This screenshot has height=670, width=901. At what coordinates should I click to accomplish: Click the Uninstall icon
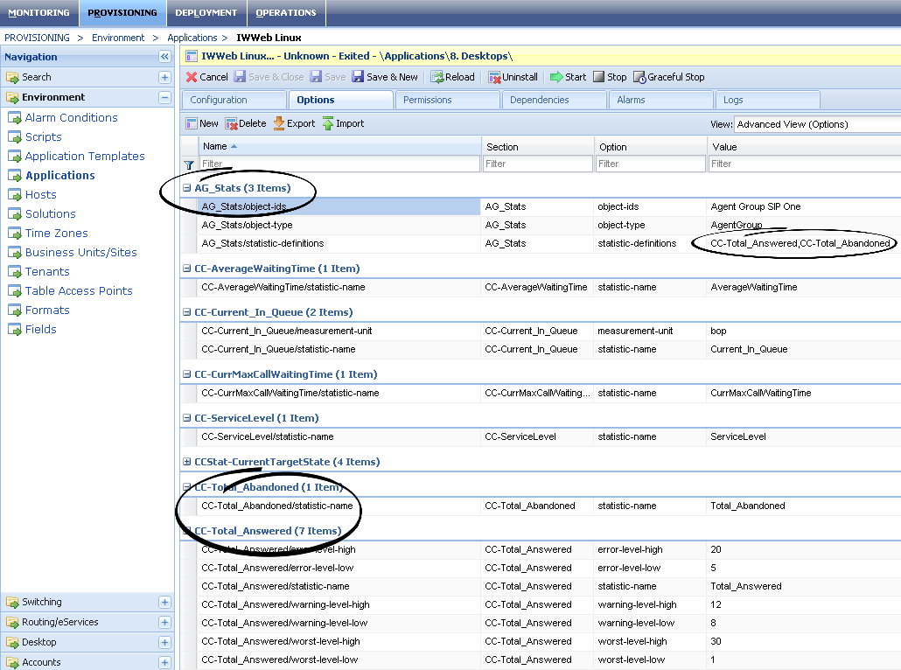[494, 77]
